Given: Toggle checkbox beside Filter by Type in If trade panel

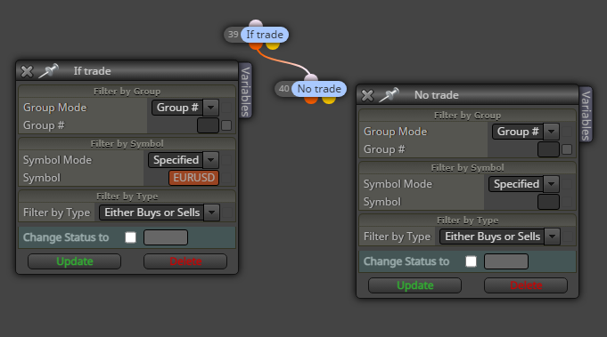Looking at the screenshot, I should pos(226,213).
